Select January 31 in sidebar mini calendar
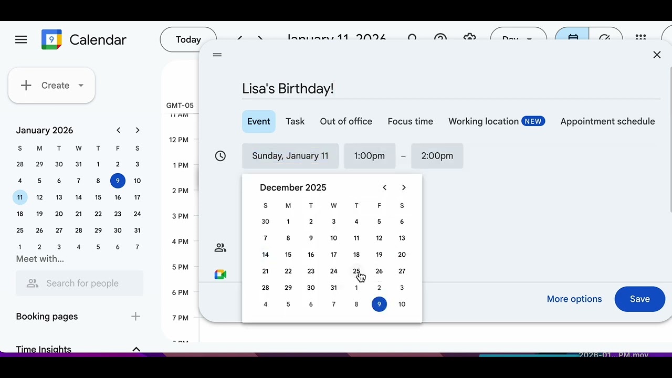 tap(138, 230)
